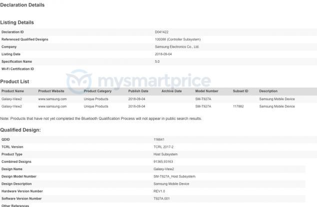317x207 pixels.
Task: Select Unique Products in the 117882 subset row
Action: pyautogui.click(x=96, y=106)
